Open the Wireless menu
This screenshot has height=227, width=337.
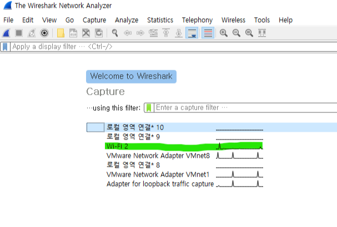pos(233,20)
